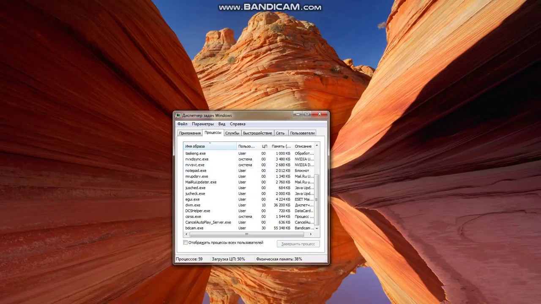The image size is (541, 304).
Task: Click Процессов: 59 in the status bar
Action: [189, 259]
